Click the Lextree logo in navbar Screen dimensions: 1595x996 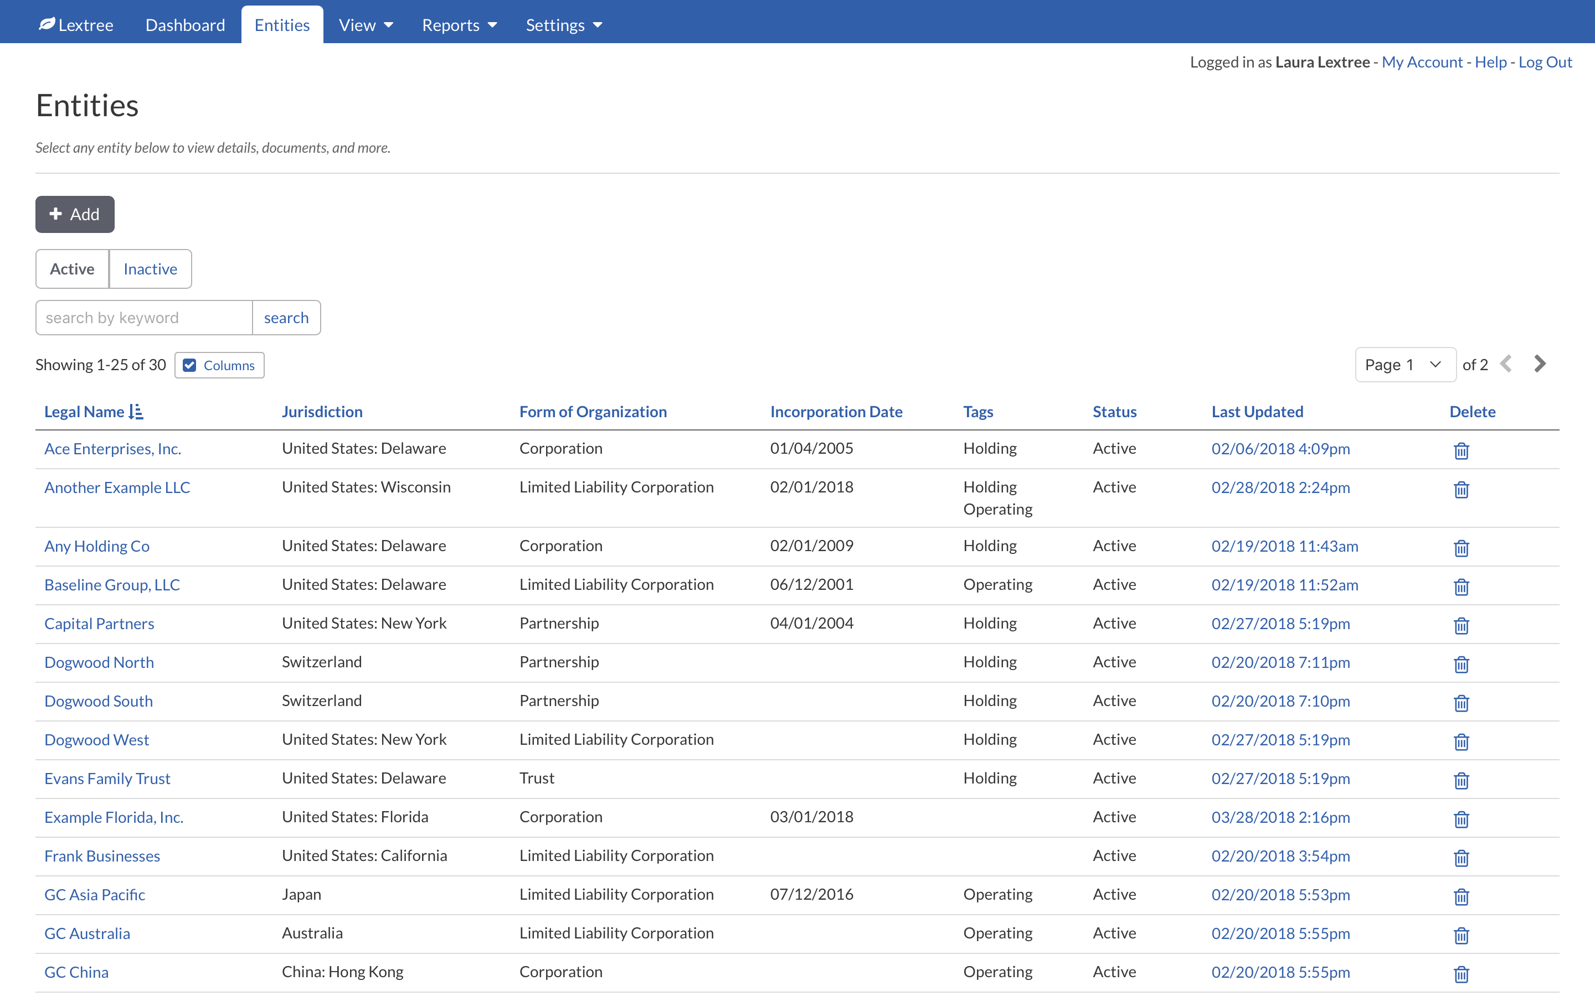click(76, 25)
